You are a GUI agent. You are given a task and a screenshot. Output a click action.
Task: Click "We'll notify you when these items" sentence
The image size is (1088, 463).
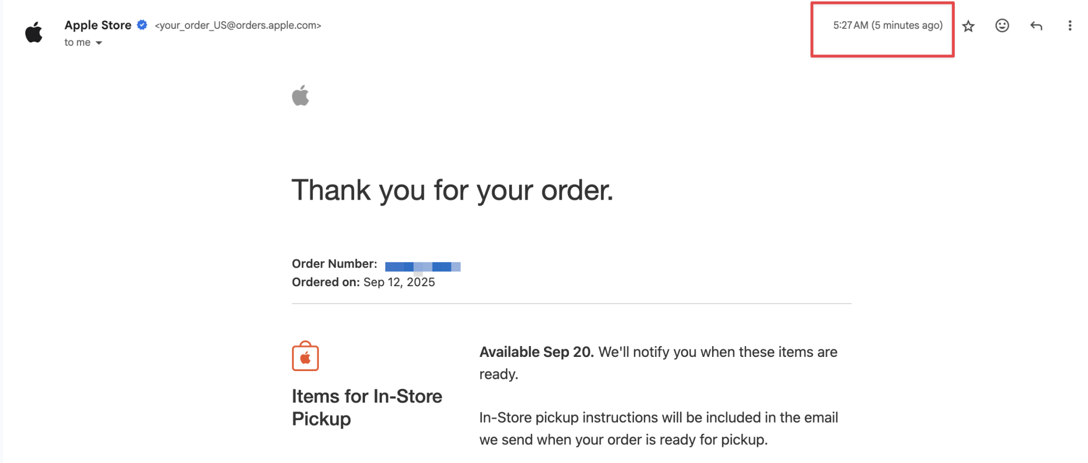[717, 352]
